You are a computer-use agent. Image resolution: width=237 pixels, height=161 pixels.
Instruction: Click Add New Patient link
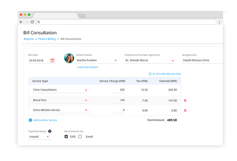coord(87,67)
